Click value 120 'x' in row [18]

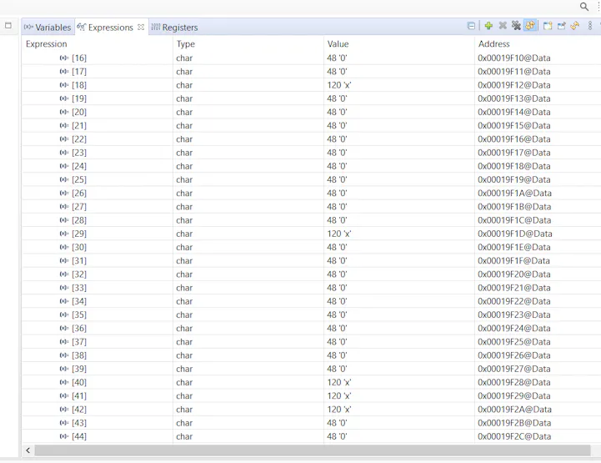coord(338,85)
